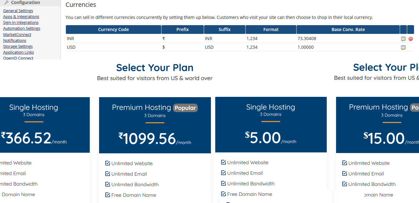Open Notifications settings
This screenshot has width=419, height=203.
coord(15,40)
